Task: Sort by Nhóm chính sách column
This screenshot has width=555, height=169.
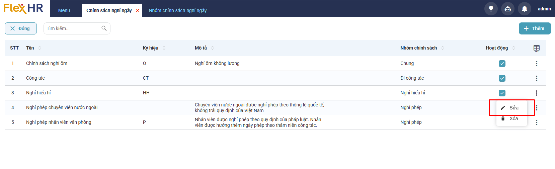Action: [x=443, y=48]
